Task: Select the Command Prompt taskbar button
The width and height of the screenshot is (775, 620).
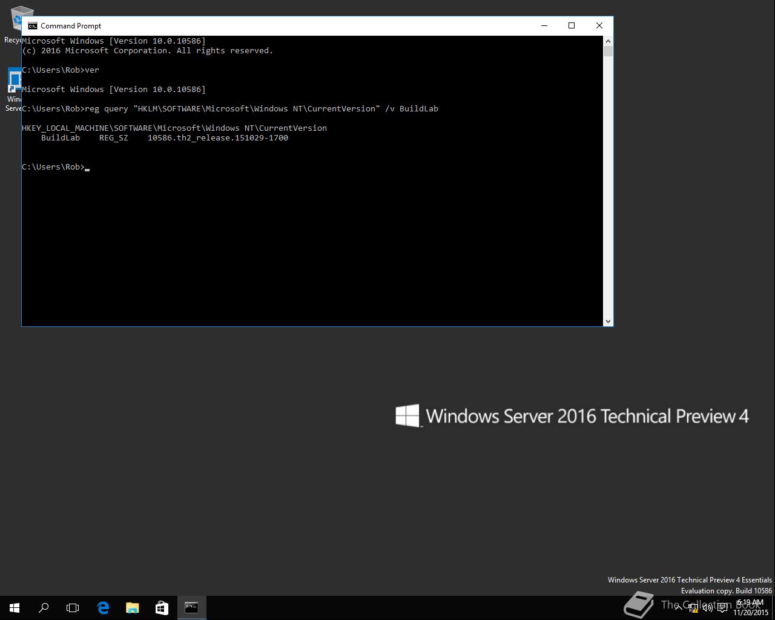Action: coord(191,608)
